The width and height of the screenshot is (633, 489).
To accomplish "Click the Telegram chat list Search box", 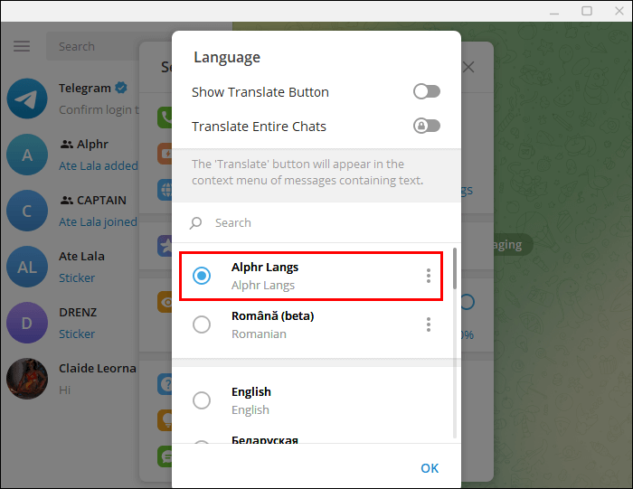I will pyautogui.click(x=93, y=46).
